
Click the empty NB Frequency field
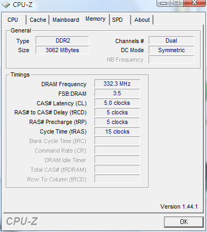tap(171, 60)
